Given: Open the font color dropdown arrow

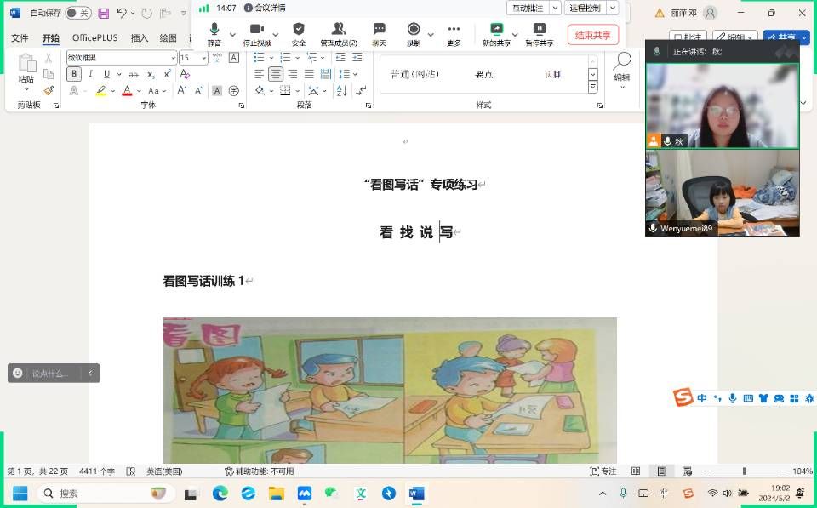Looking at the screenshot, I should coord(140,91).
